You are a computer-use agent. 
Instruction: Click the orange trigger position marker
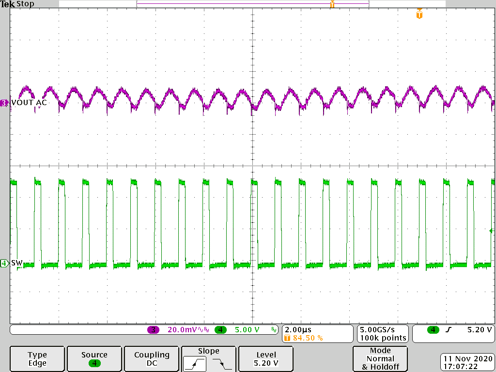(x=418, y=14)
